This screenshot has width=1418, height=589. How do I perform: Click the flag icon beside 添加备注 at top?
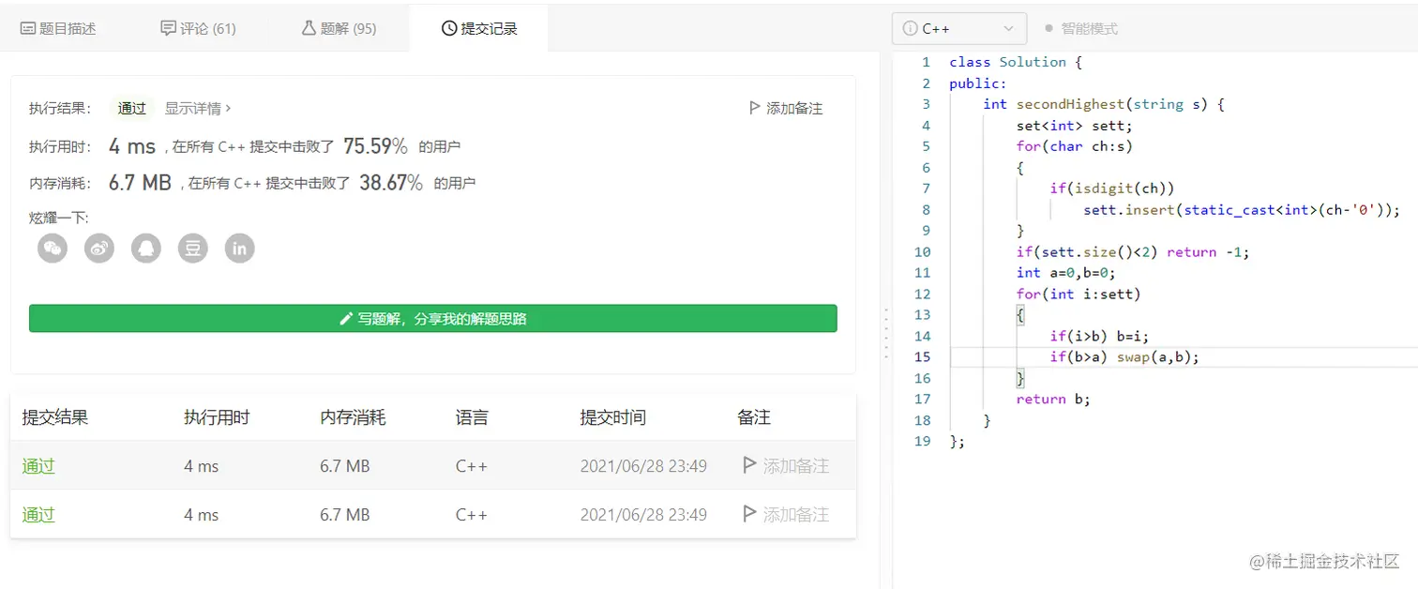pyautogui.click(x=755, y=108)
